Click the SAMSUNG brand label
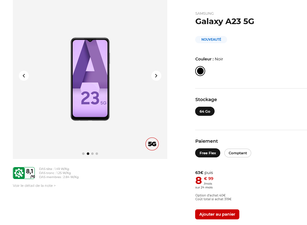 point(205,13)
